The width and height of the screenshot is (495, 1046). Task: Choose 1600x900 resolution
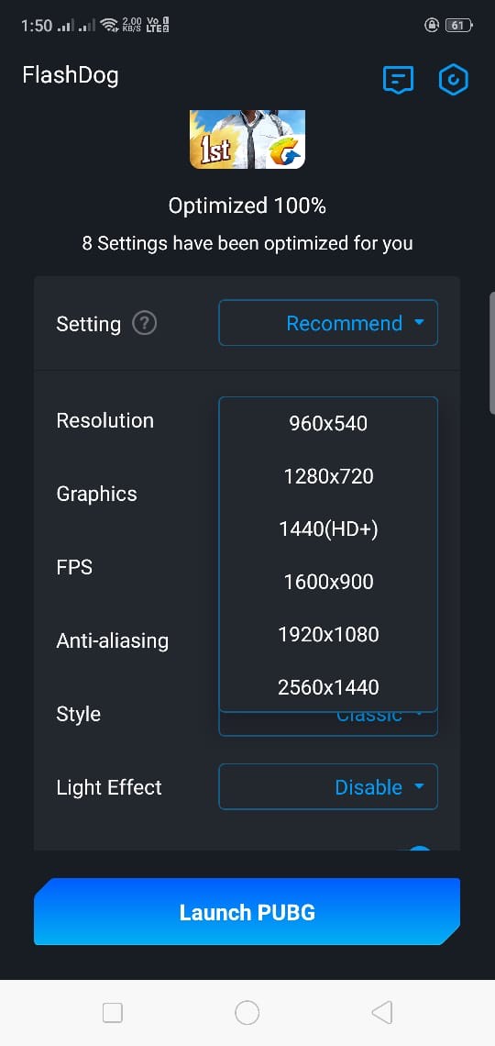[328, 582]
